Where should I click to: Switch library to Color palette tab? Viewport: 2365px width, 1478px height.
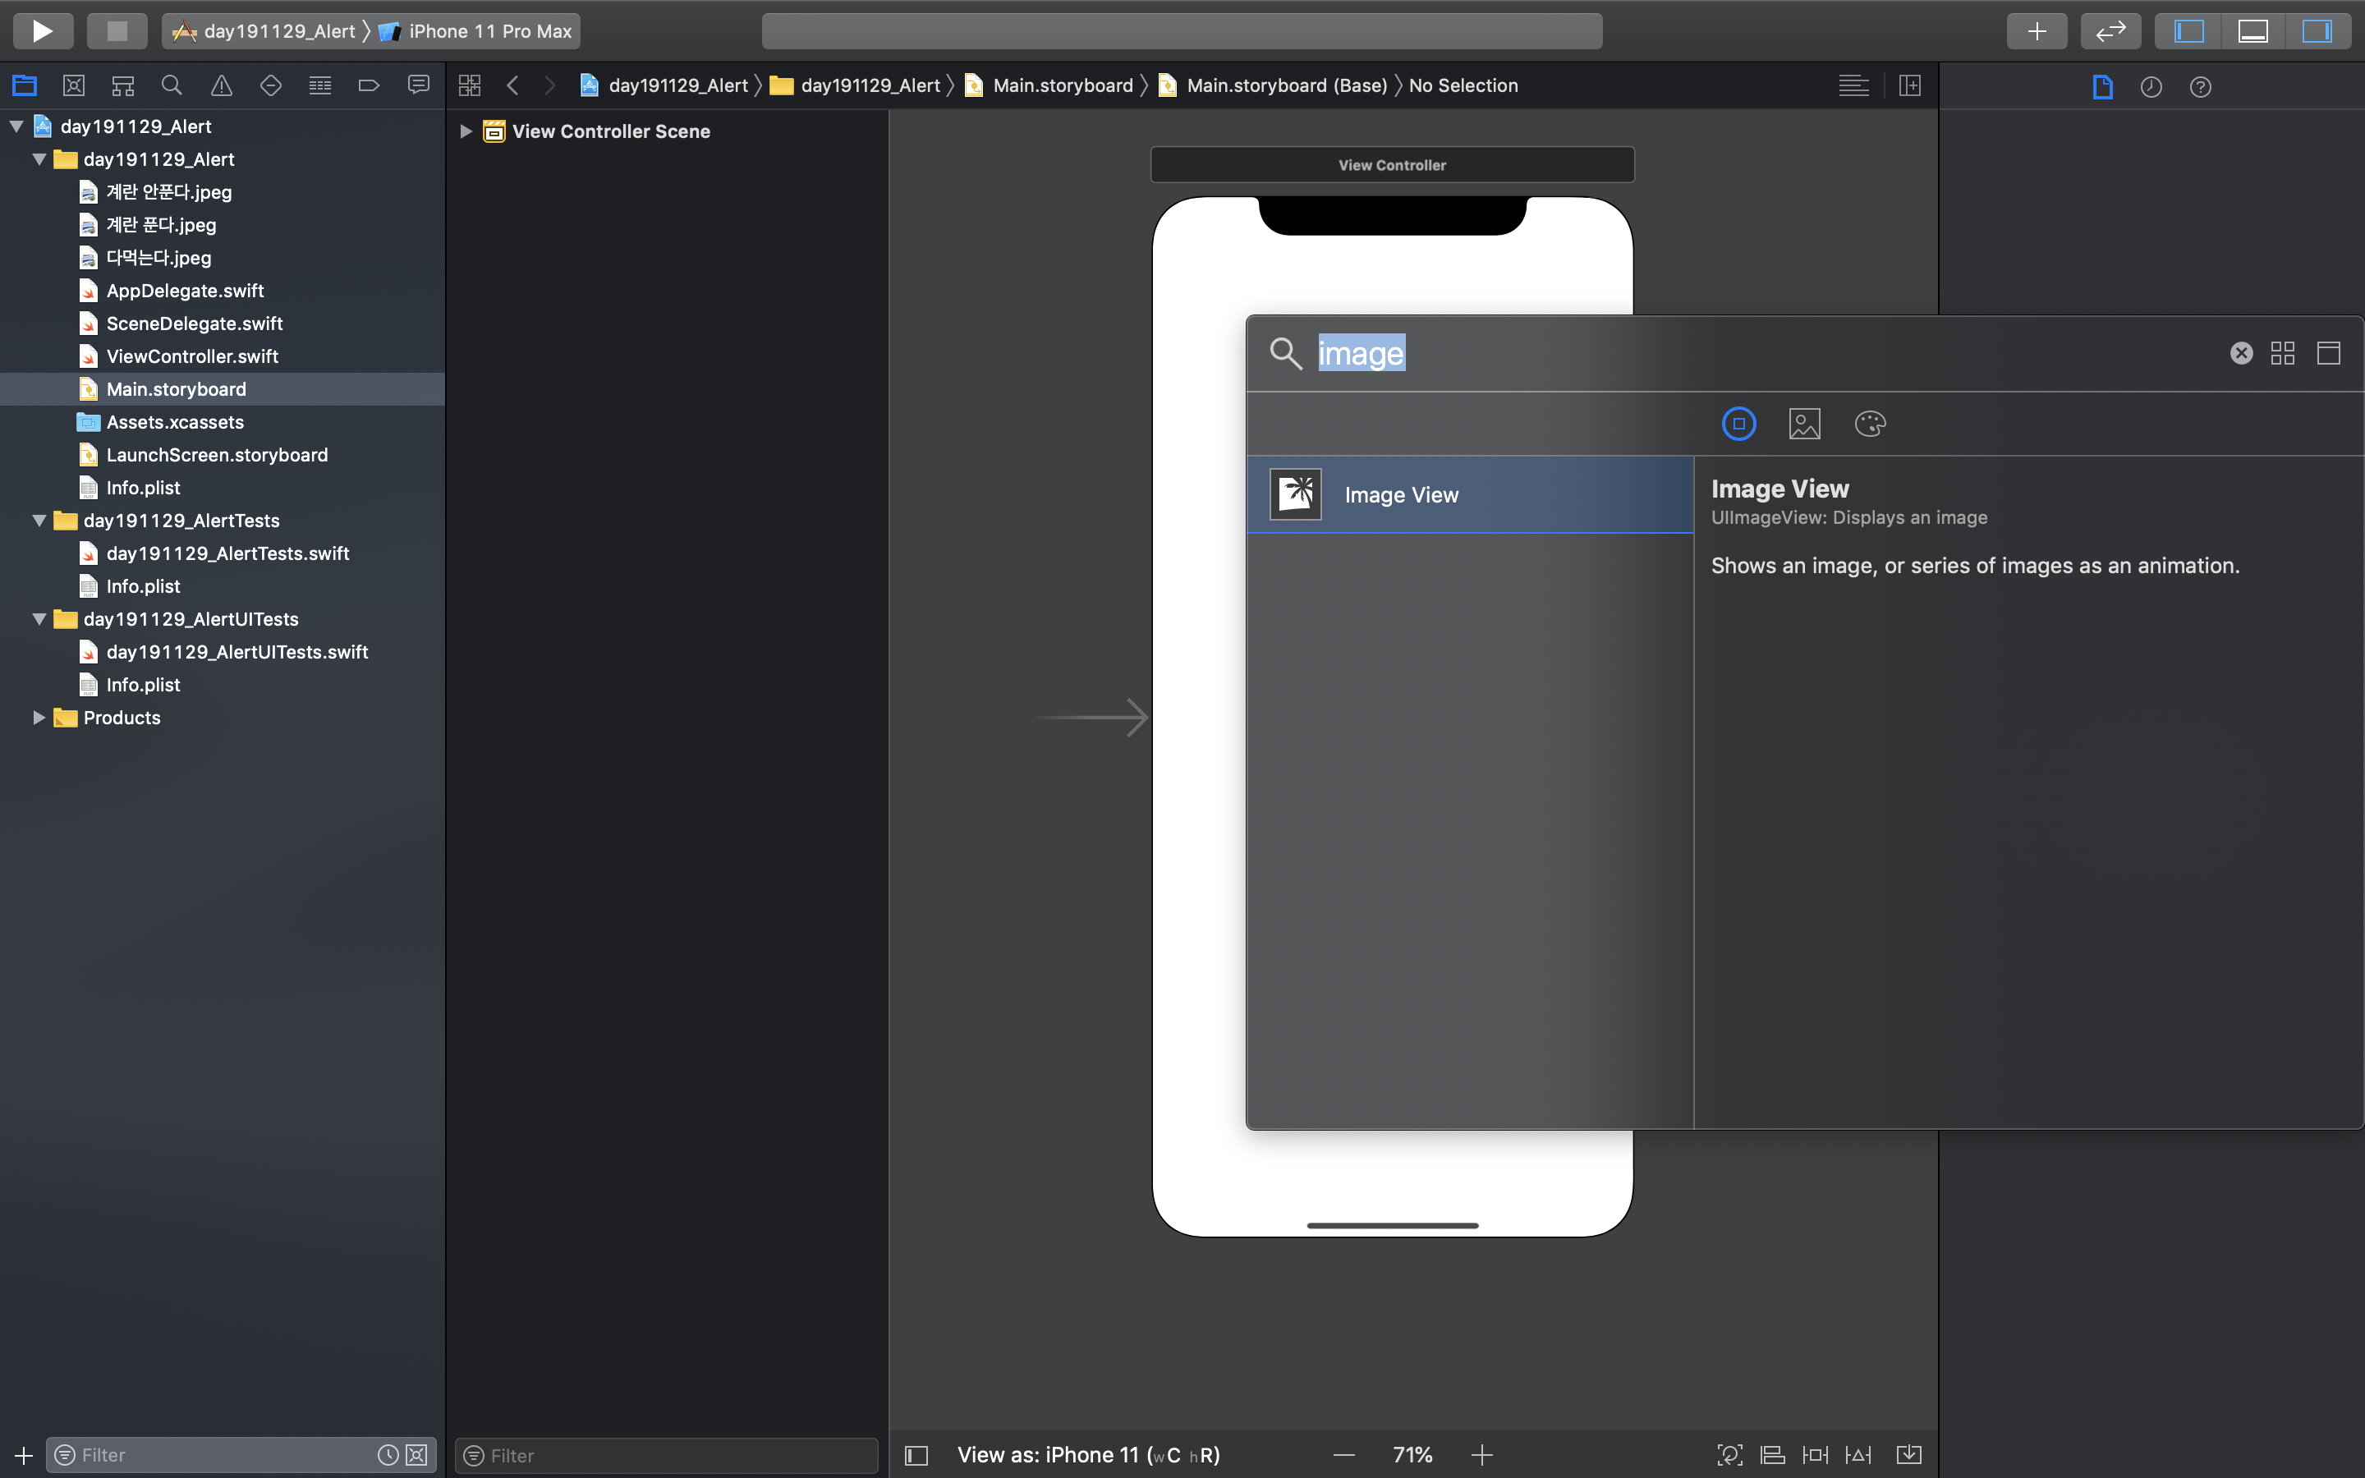pyautogui.click(x=1870, y=423)
